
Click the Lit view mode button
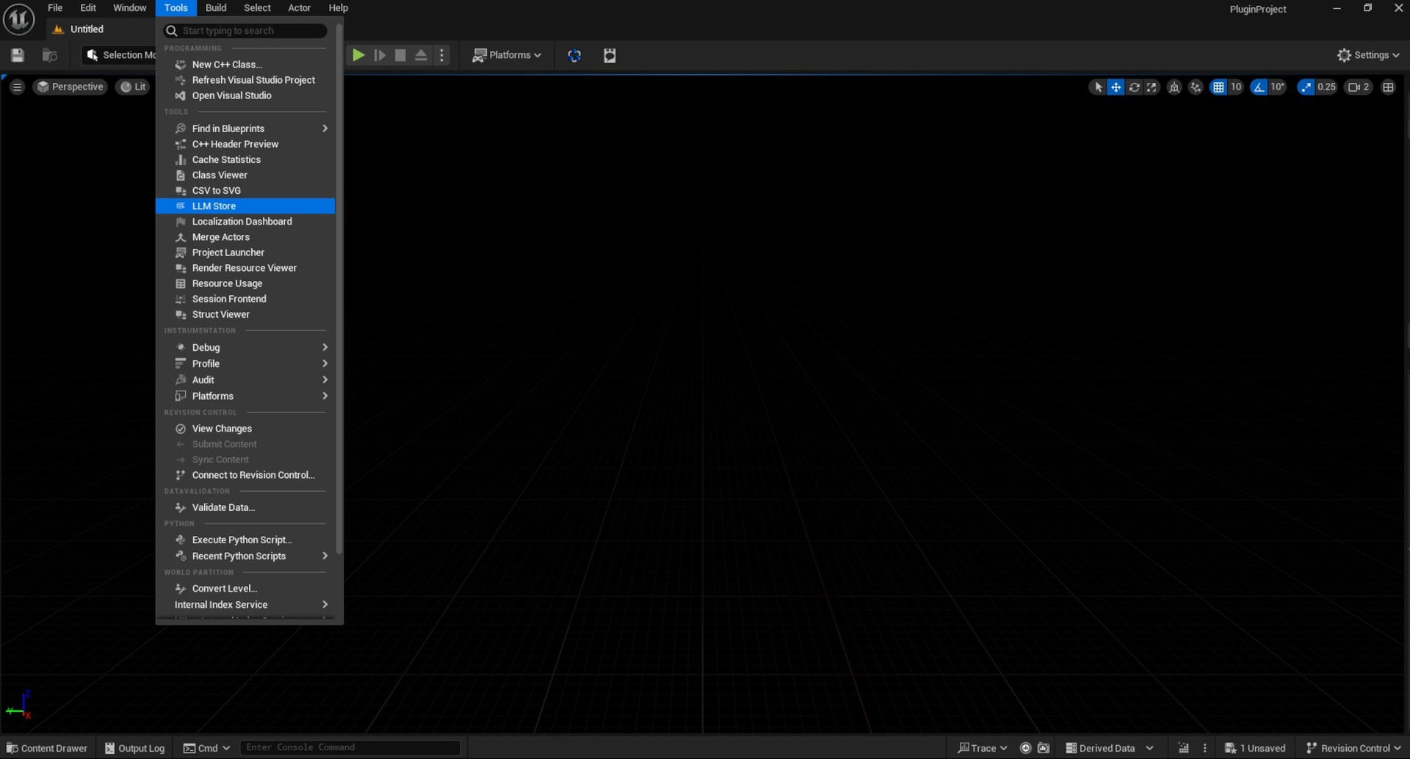point(133,87)
